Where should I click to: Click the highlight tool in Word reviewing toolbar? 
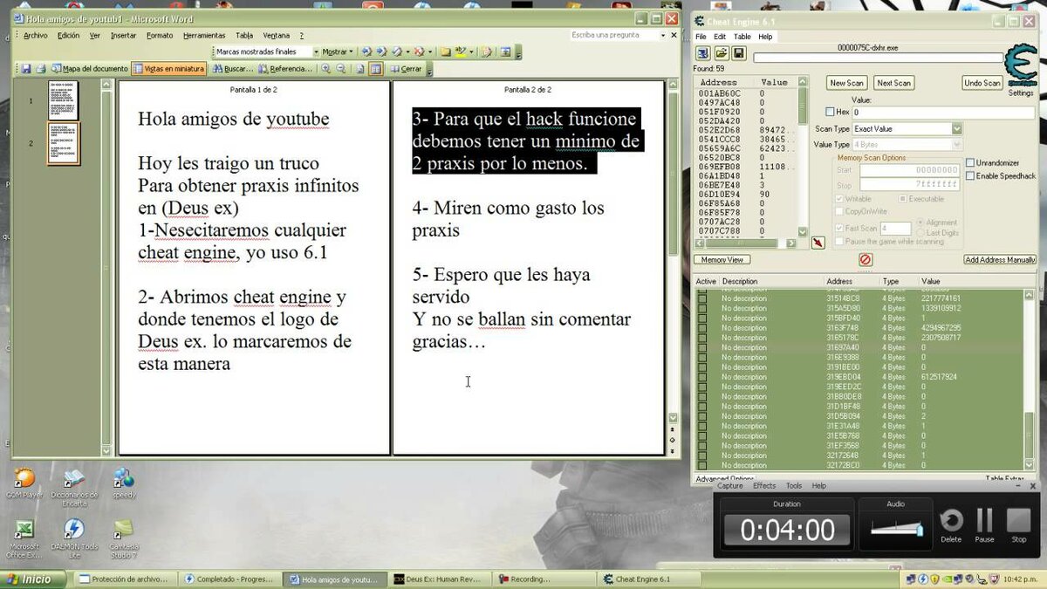pos(460,51)
